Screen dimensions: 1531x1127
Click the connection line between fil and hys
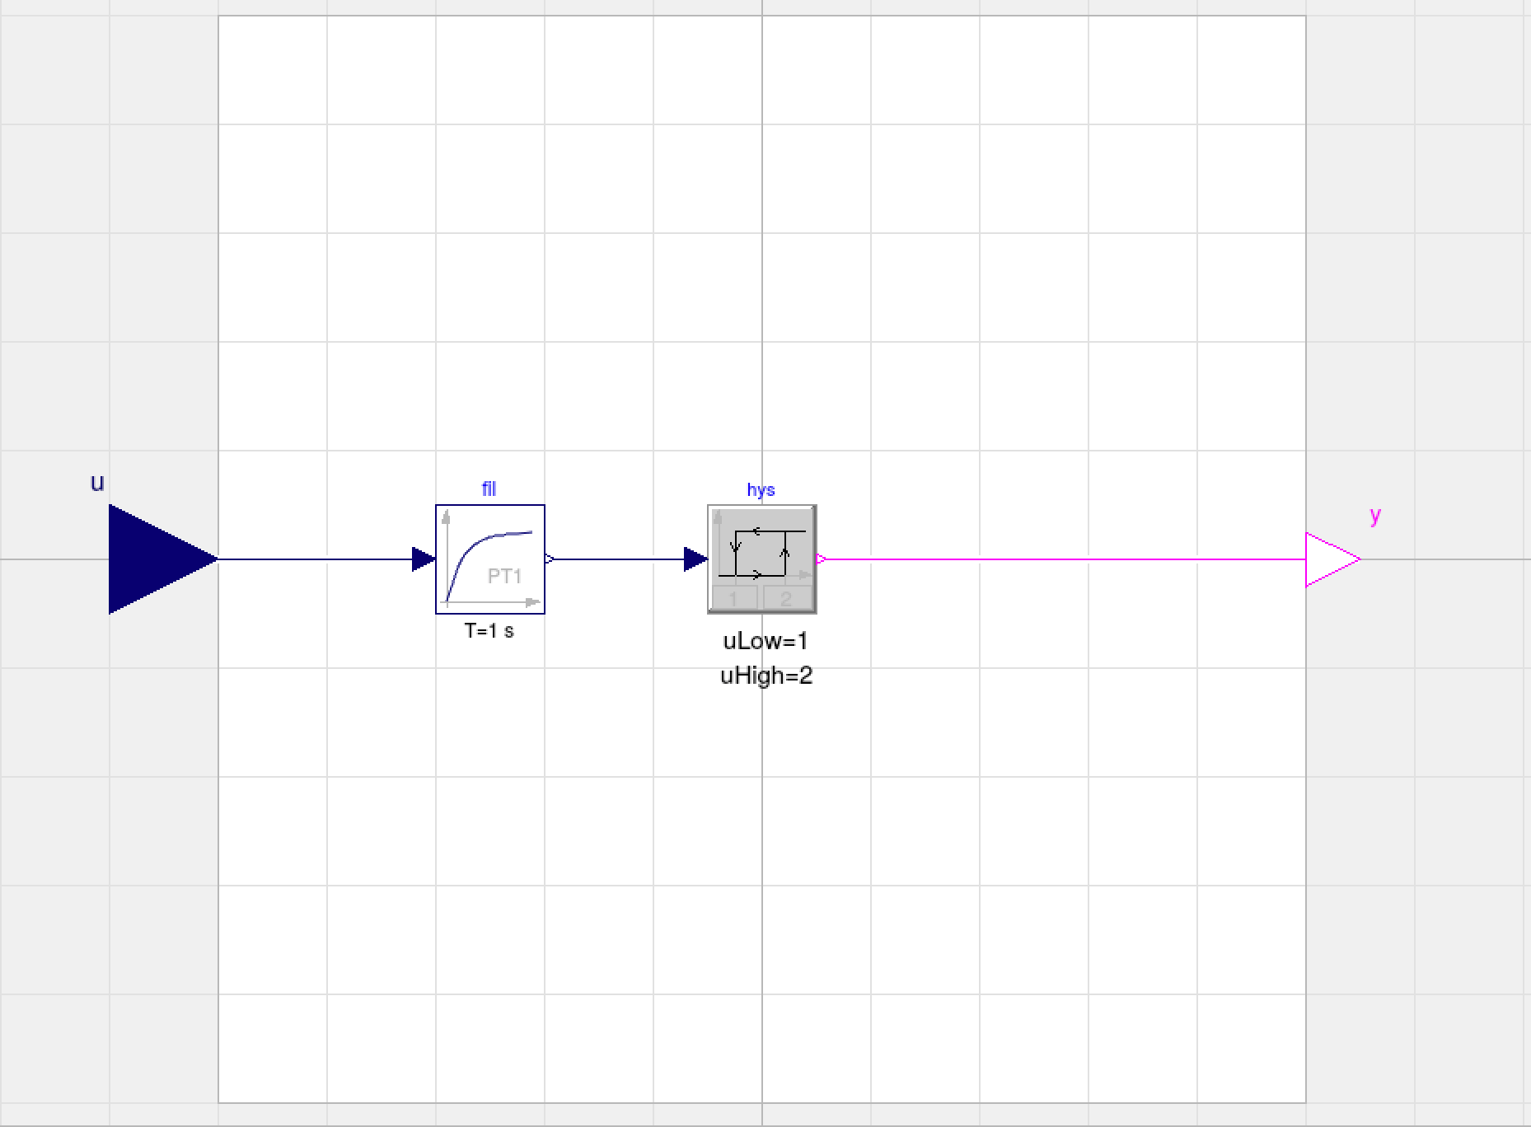pyautogui.click(x=618, y=559)
